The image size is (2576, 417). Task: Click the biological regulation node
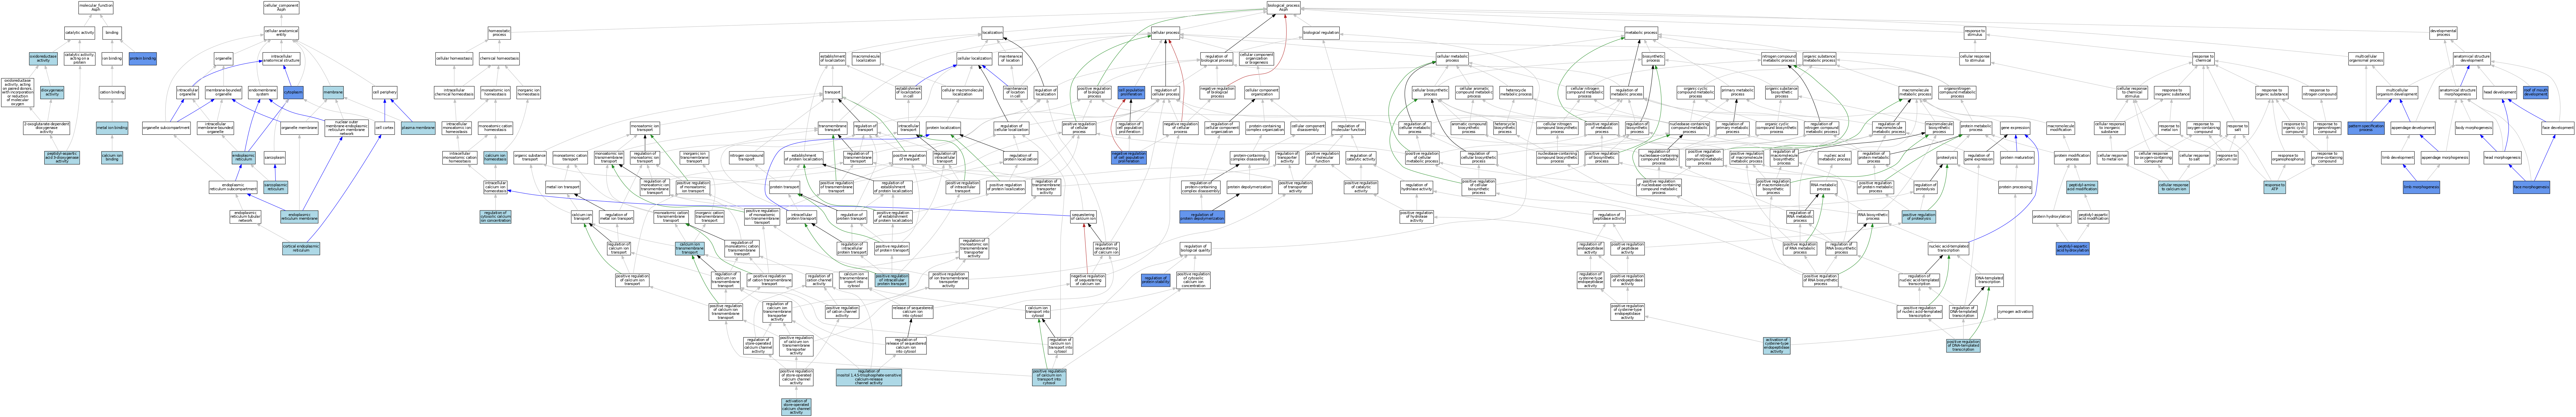click(x=1321, y=33)
